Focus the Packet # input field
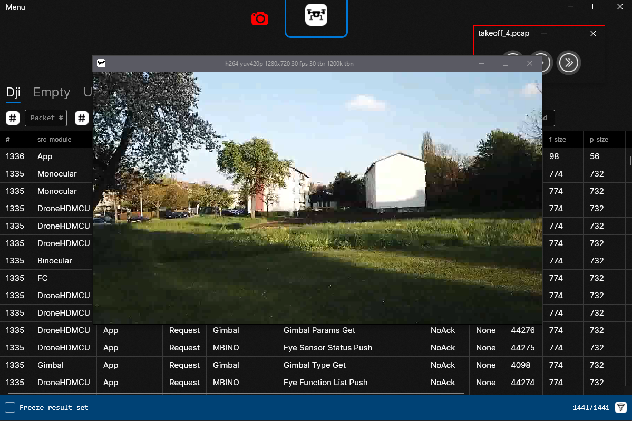 (46, 118)
